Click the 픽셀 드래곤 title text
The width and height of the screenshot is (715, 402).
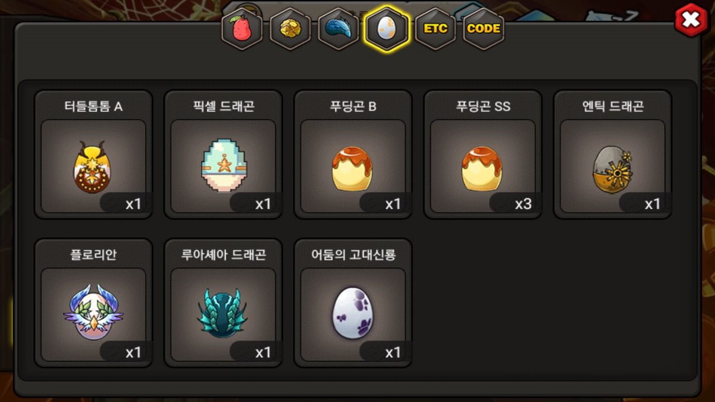[223, 106]
